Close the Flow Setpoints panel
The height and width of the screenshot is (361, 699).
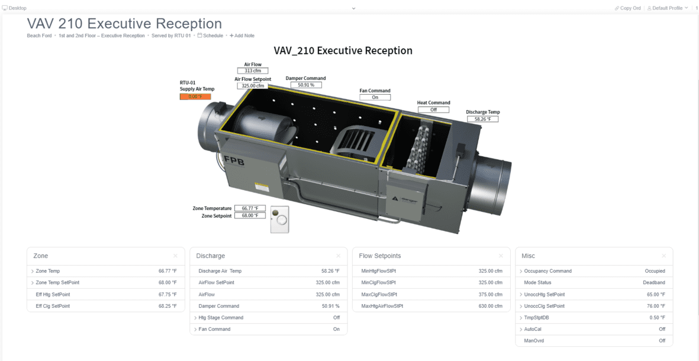[x=501, y=256]
